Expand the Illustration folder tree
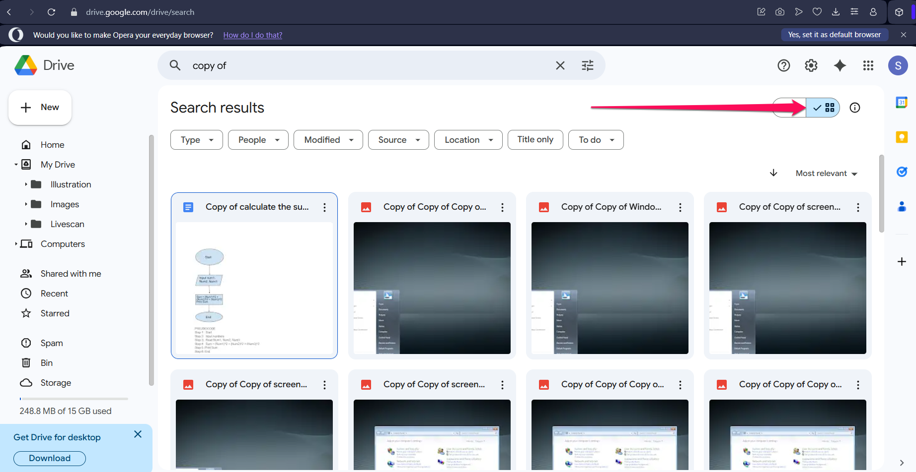 click(x=26, y=184)
